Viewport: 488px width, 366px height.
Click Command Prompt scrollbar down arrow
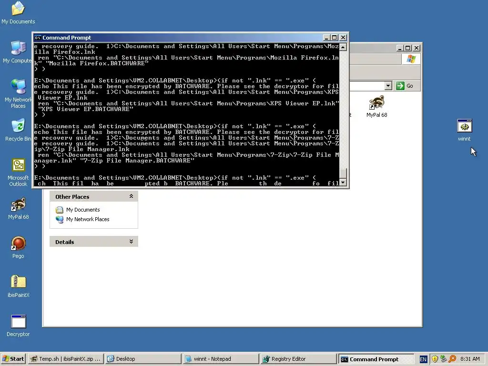pos(343,183)
